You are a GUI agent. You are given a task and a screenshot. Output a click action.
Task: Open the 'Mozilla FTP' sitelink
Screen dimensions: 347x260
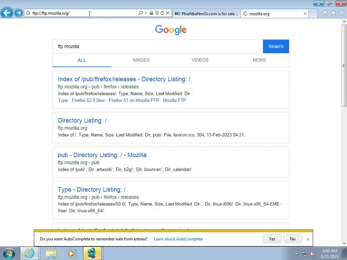tap(175, 100)
